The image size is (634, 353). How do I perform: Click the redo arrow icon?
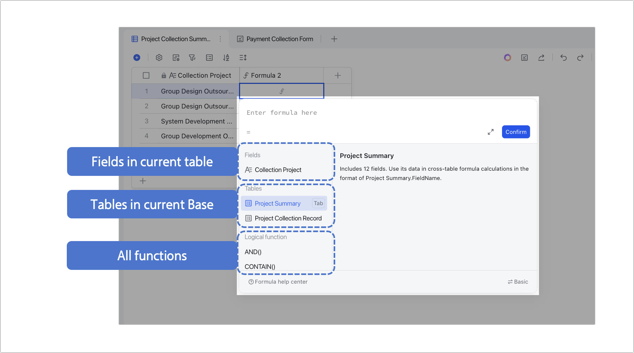pos(580,58)
